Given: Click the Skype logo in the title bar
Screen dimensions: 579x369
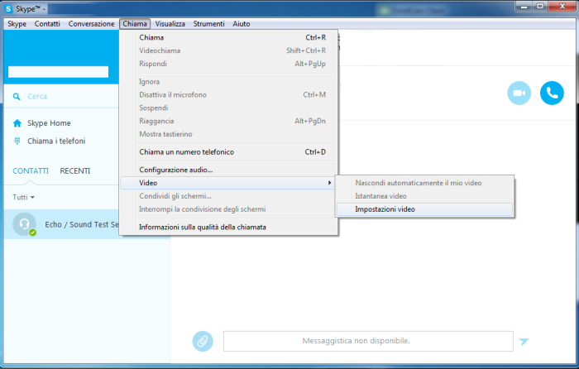Looking at the screenshot, I should coord(8,8).
